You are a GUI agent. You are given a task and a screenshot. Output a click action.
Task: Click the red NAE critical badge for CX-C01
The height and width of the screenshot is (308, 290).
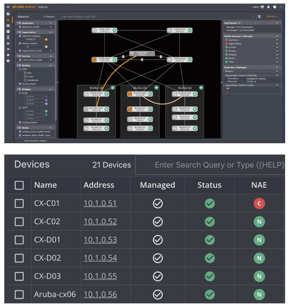tap(259, 203)
